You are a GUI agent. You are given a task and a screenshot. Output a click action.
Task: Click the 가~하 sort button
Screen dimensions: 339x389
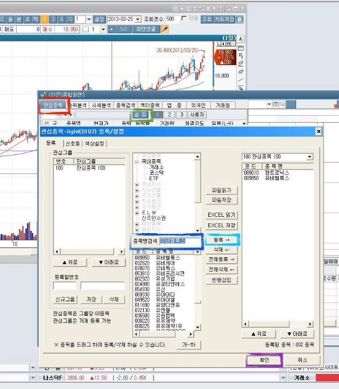[189, 345]
